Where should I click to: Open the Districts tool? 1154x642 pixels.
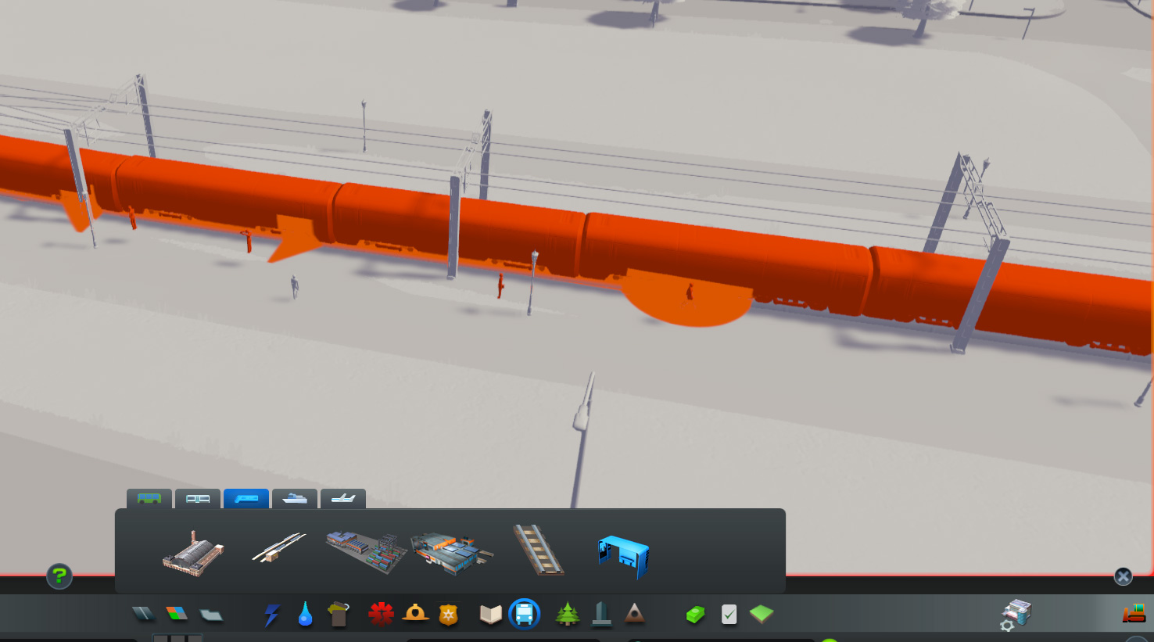pyautogui.click(x=211, y=615)
